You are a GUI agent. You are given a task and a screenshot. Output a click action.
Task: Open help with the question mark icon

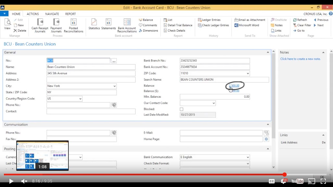(331, 14)
